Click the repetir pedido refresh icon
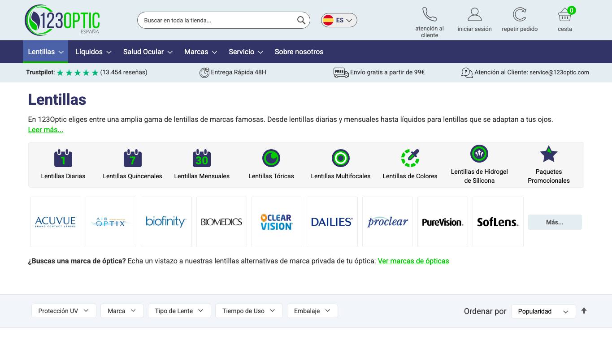 pyautogui.click(x=520, y=14)
